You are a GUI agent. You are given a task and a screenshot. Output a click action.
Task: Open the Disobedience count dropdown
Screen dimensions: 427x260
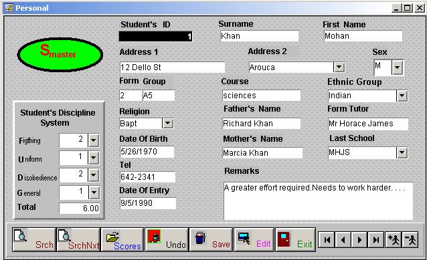click(x=94, y=175)
